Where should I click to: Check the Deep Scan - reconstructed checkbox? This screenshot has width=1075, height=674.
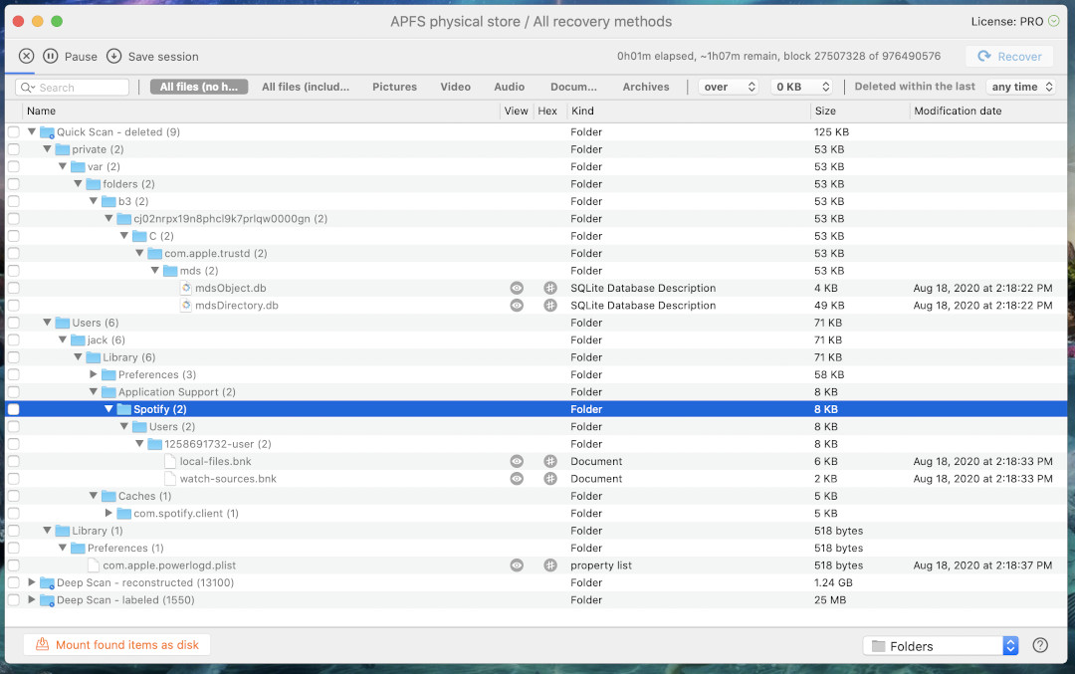point(14,582)
